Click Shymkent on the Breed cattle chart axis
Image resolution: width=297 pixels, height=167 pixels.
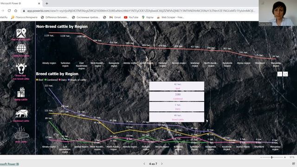pyautogui.click(x=259, y=147)
